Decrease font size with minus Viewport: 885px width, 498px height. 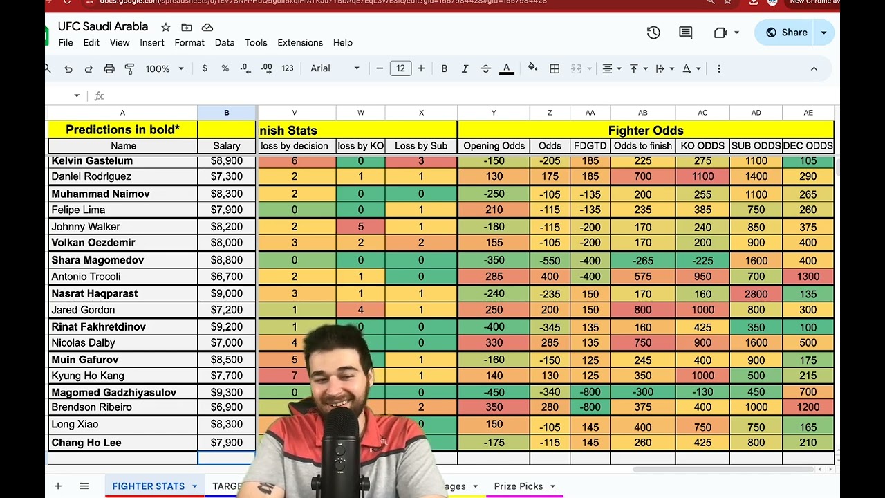(x=380, y=68)
